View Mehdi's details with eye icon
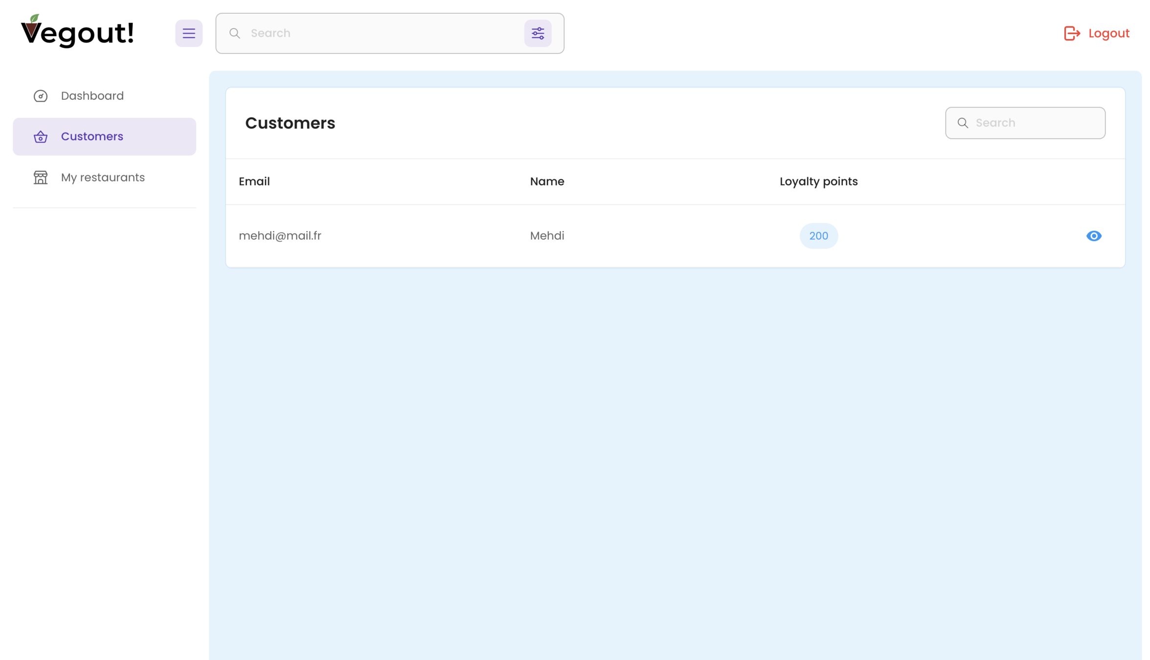The image size is (1150, 660). [x=1093, y=236]
